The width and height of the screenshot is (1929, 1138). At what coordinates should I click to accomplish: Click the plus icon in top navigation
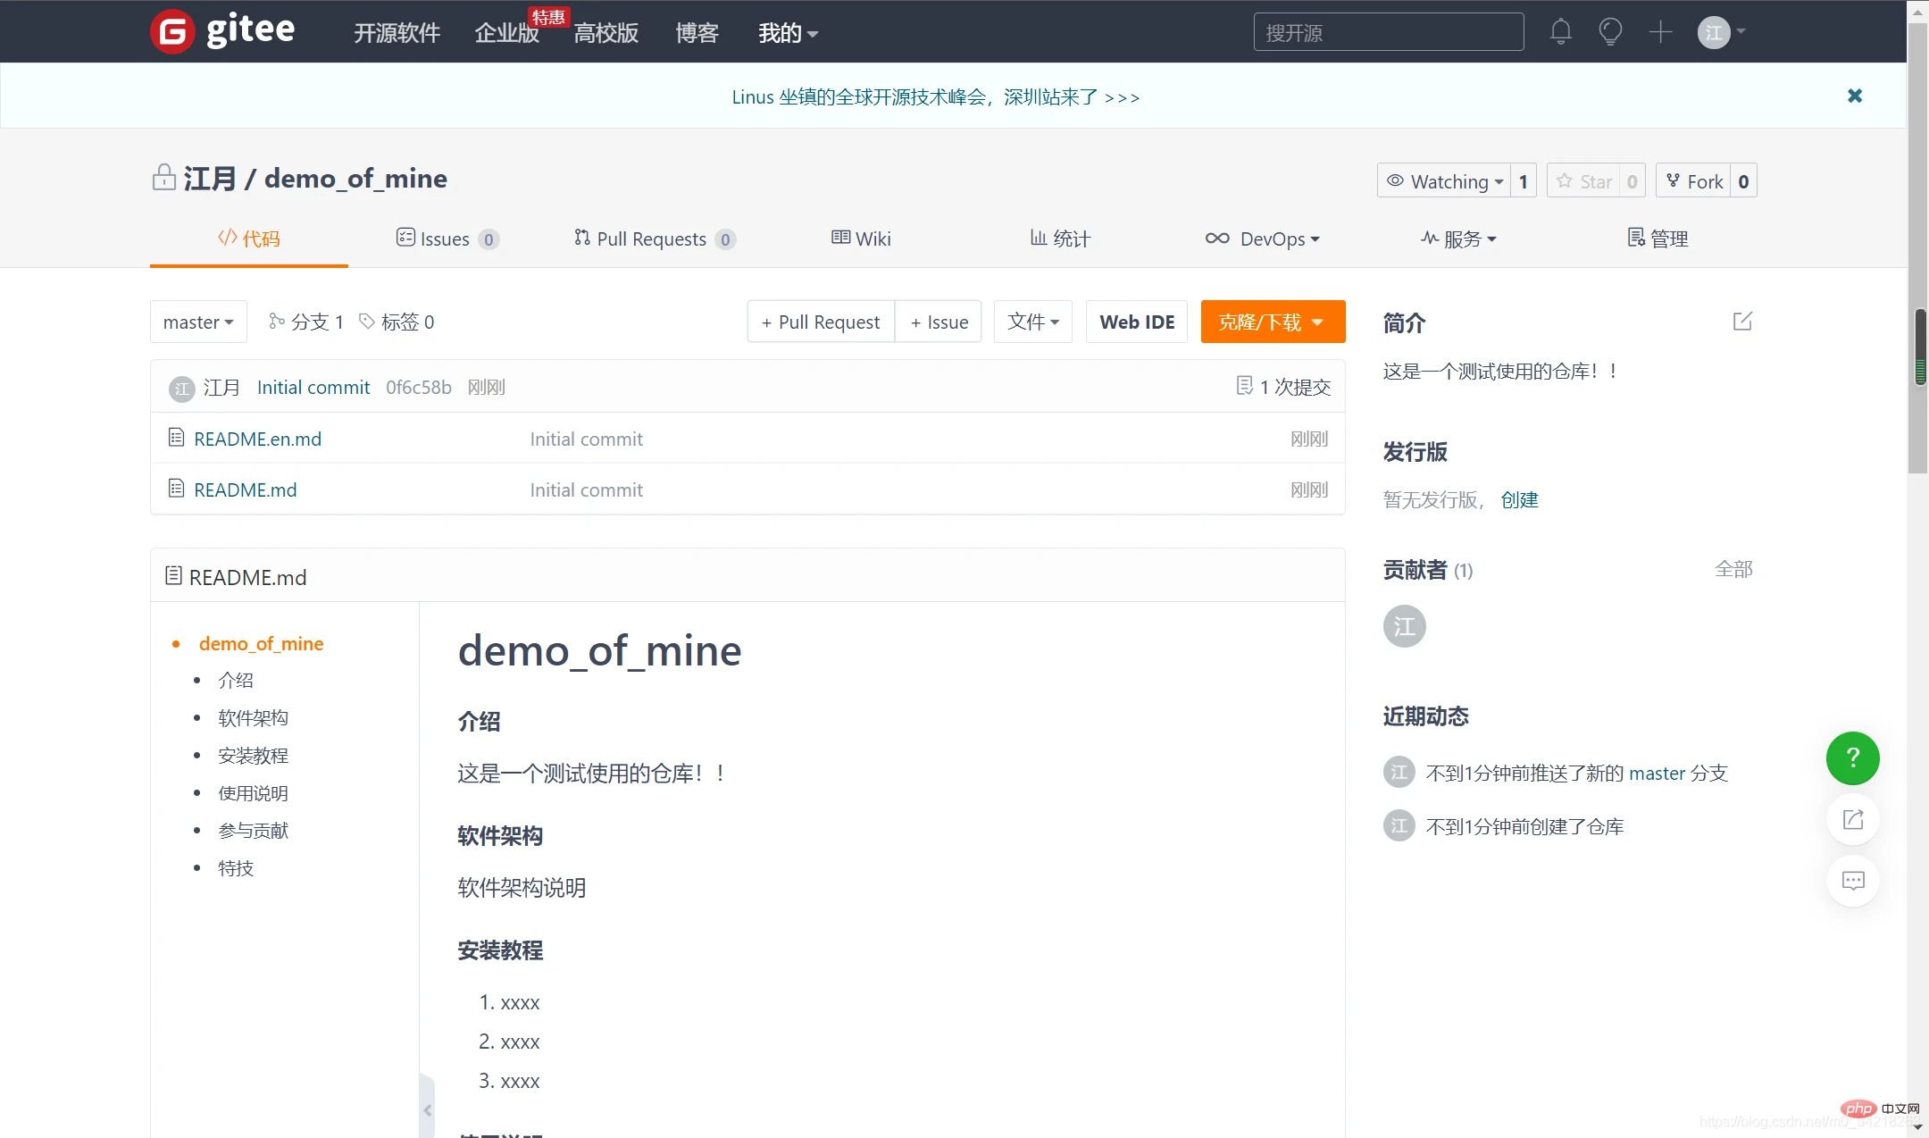pos(1660,32)
